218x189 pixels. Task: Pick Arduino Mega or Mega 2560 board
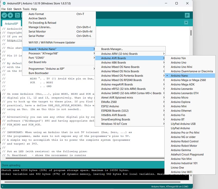coord(188,80)
